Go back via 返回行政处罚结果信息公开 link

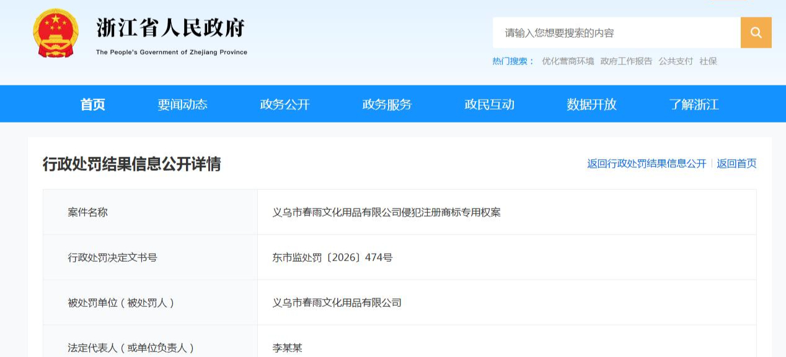pyautogui.click(x=647, y=164)
